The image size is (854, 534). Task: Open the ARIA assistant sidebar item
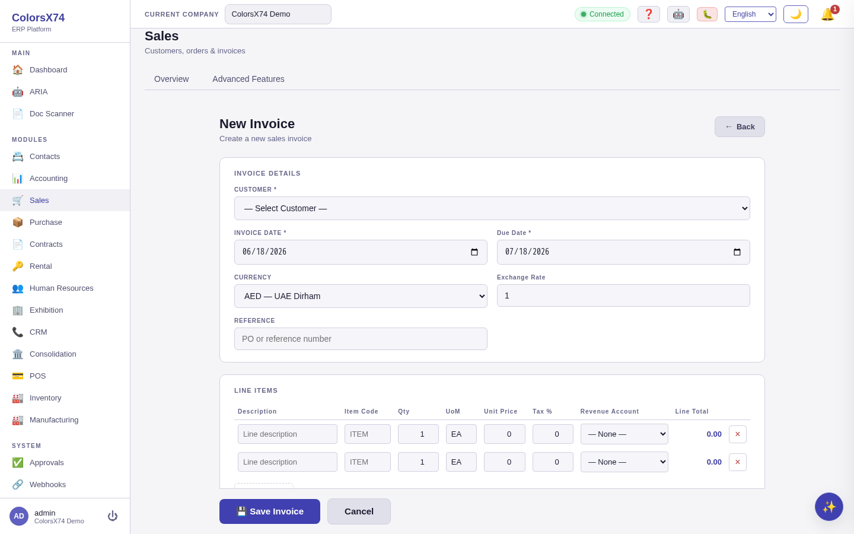(65, 91)
